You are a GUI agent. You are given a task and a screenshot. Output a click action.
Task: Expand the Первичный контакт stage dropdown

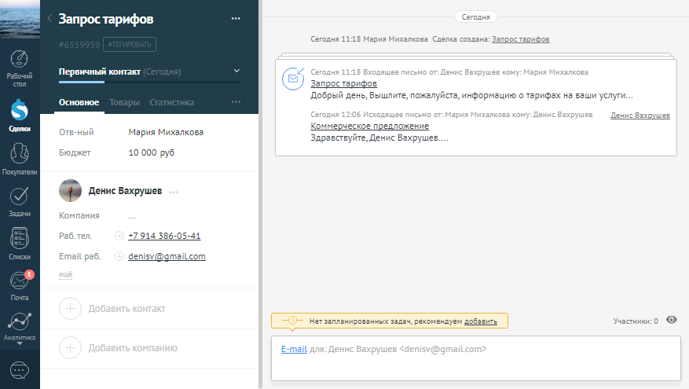(x=236, y=72)
